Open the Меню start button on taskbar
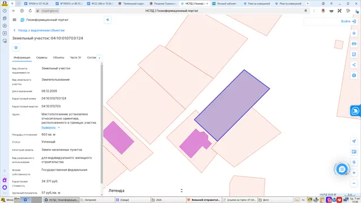361x203 pixels. 7,200
